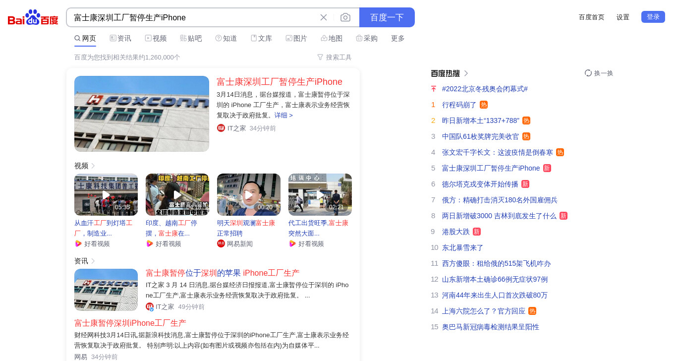677x361 pixels.
Task: Click 好看视频 icon under fourth video
Action: coord(292,243)
